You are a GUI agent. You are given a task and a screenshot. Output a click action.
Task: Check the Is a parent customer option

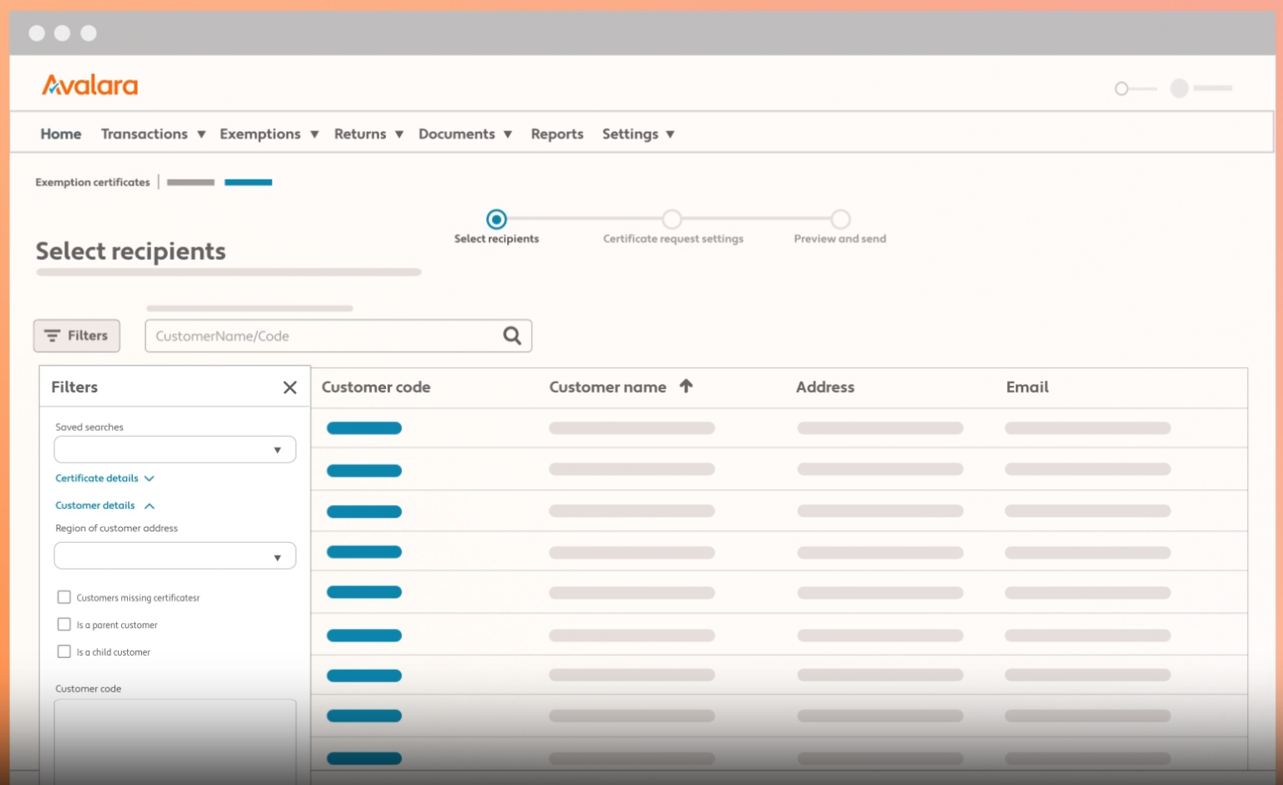[64, 624]
